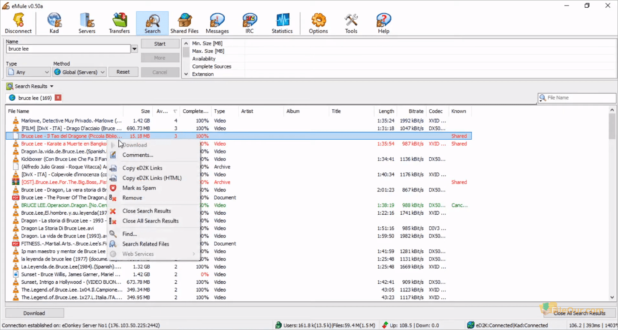This screenshot has height=330, width=618.
Task: Open the Tools menu icon
Action: coord(351,23)
